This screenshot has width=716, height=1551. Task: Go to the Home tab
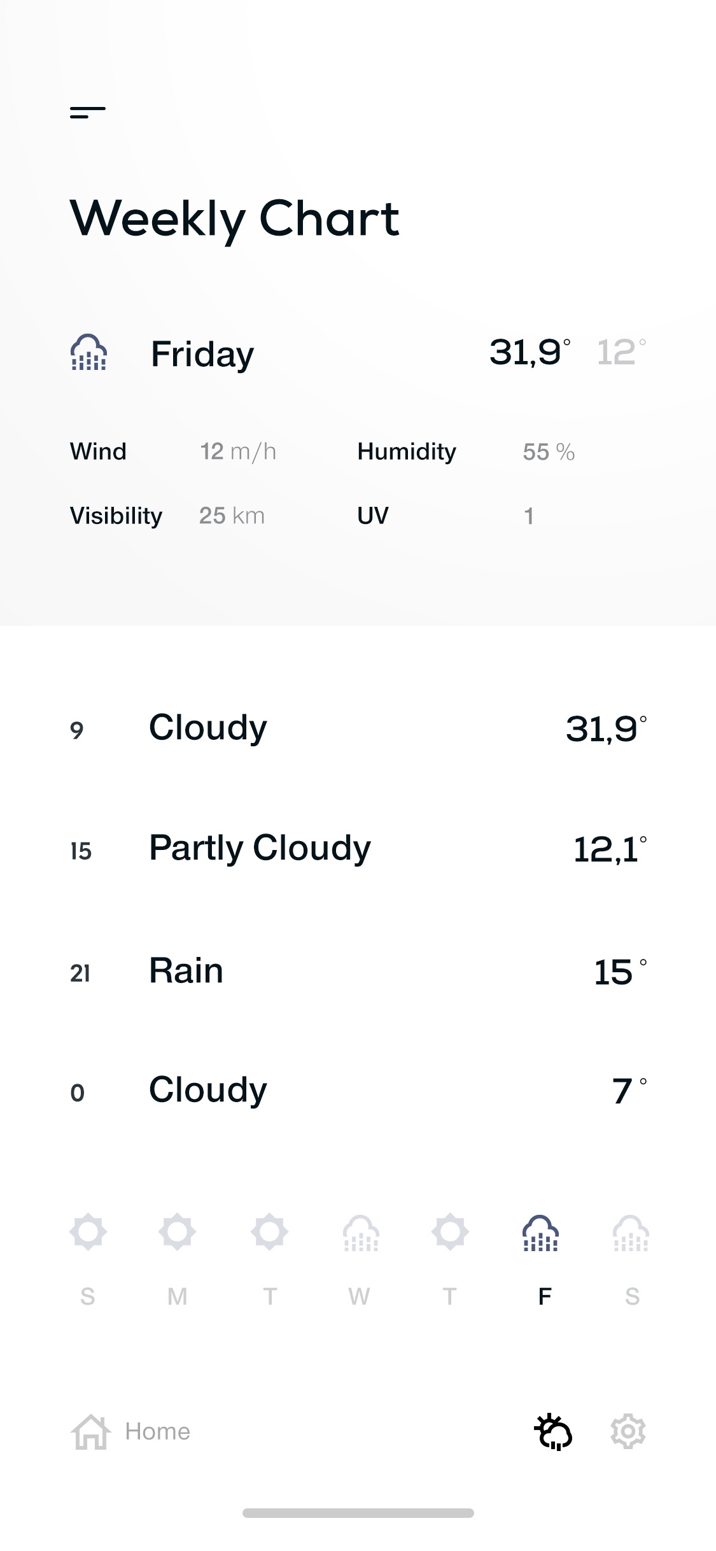[x=130, y=1431]
